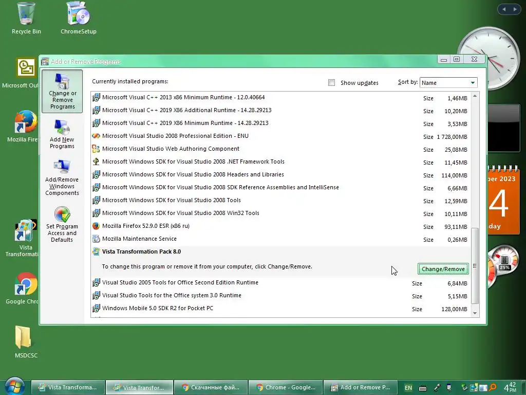
Task: Select Visual Studio 2005 Tools for Office Runtime
Action: [x=281, y=283]
